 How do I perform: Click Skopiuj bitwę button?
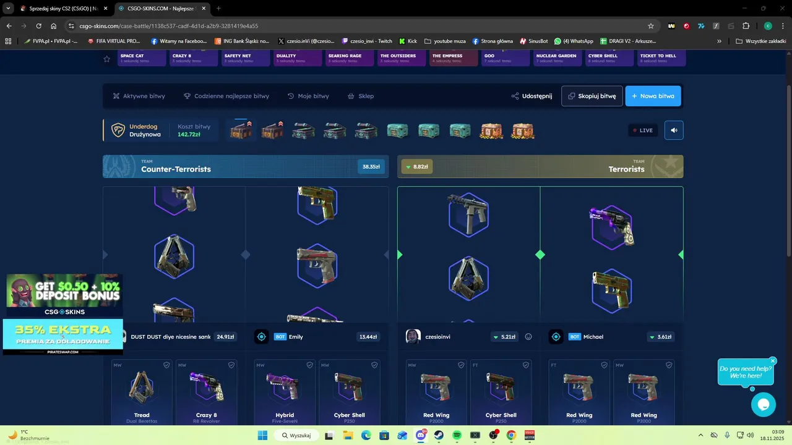[592, 96]
